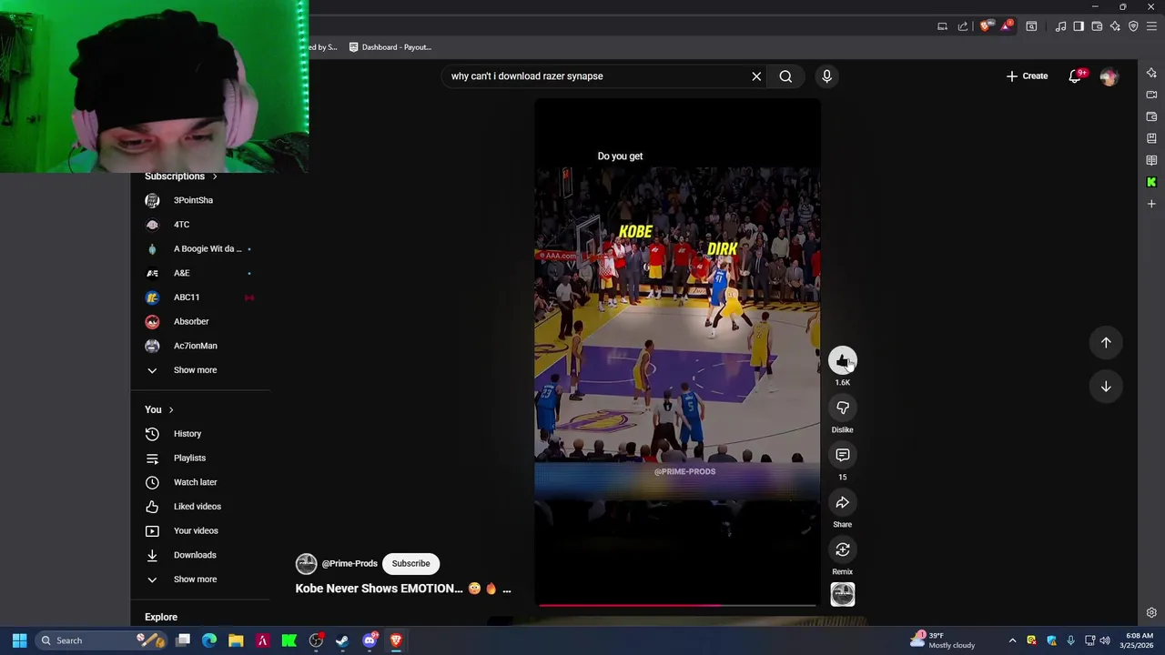Open Steam from the taskbar
The width and height of the screenshot is (1165, 655).
(342, 640)
